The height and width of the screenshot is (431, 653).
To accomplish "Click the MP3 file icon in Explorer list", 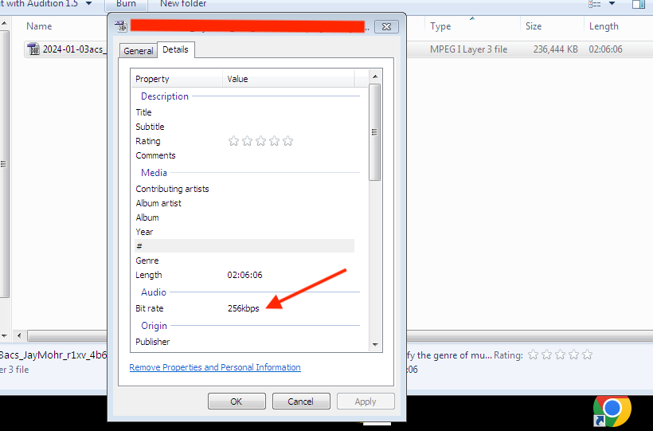I will [x=33, y=49].
